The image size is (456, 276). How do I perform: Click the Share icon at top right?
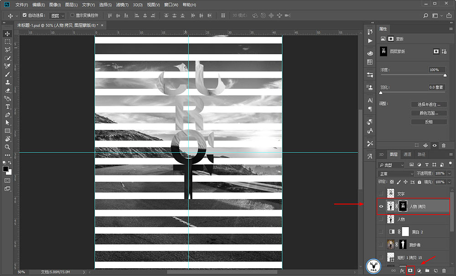coord(449,15)
